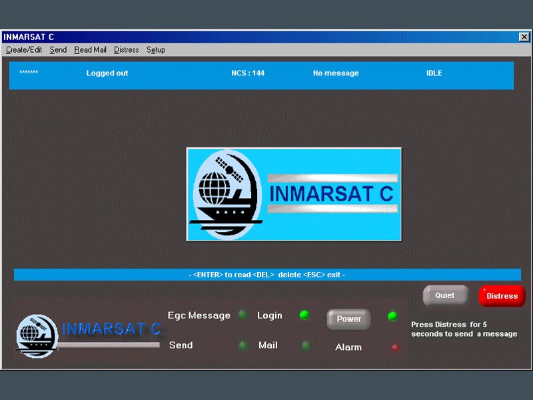Click the IDLE status indicator
533x400 pixels.
[434, 73]
